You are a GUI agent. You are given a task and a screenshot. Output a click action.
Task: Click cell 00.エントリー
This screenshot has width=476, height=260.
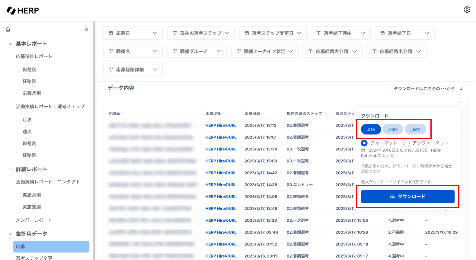coord(300,185)
